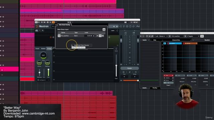Image resolution: width=214 pixels, height=120 pixels.
Task: Click the Release knob in Neutron
Action: click(47, 63)
